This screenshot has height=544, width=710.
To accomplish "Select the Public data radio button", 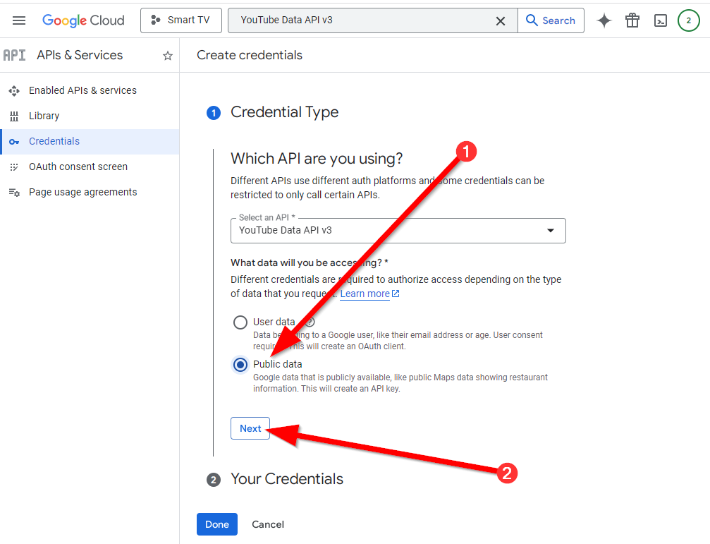I will coord(240,365).
